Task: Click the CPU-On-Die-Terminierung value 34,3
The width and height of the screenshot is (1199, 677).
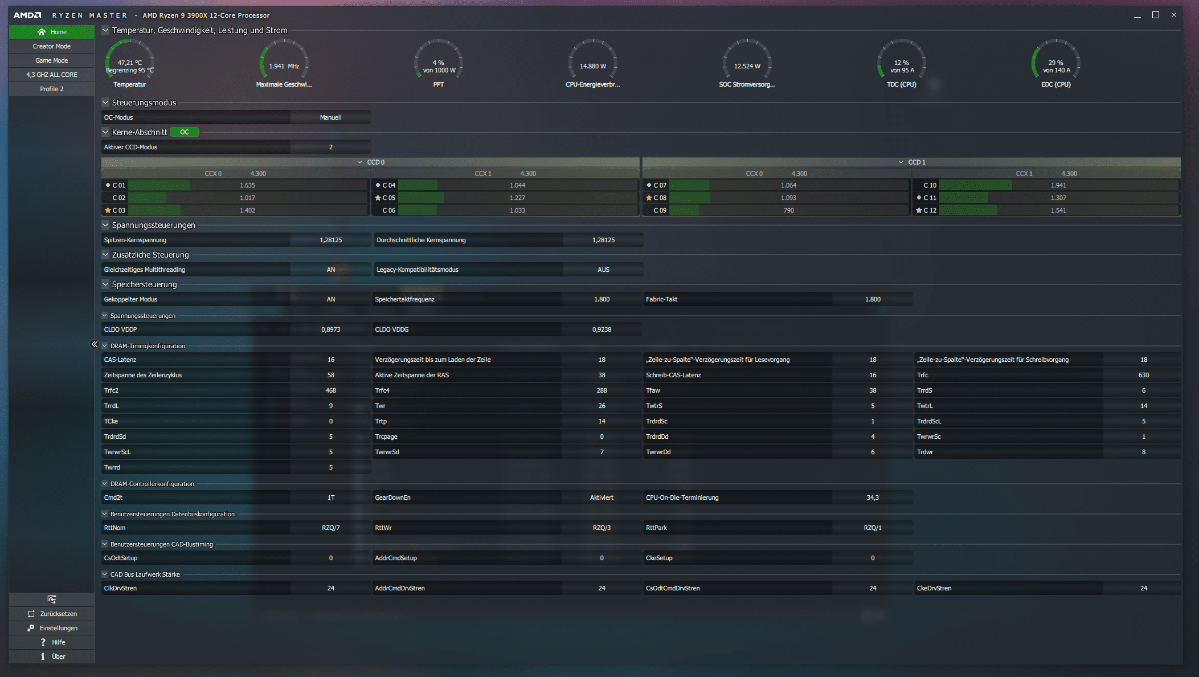Action: [873, 497]
